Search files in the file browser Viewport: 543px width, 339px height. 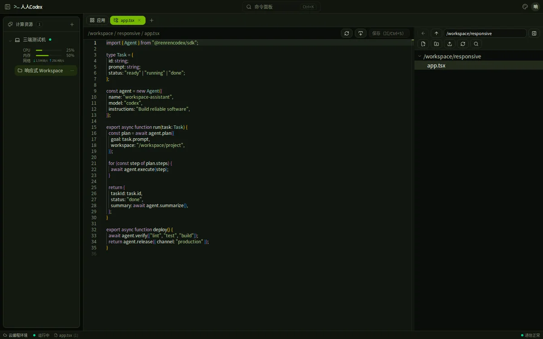(x=476, y=44)
